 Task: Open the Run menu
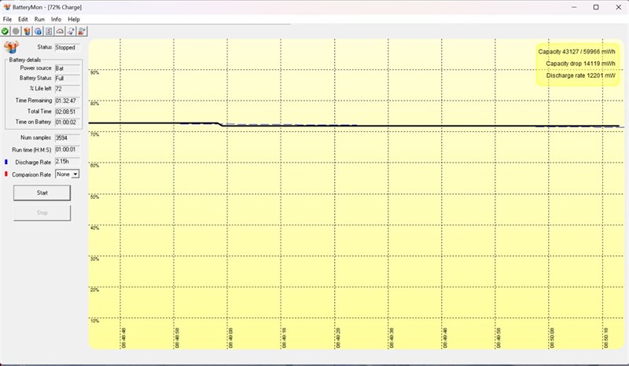[39, 19]
